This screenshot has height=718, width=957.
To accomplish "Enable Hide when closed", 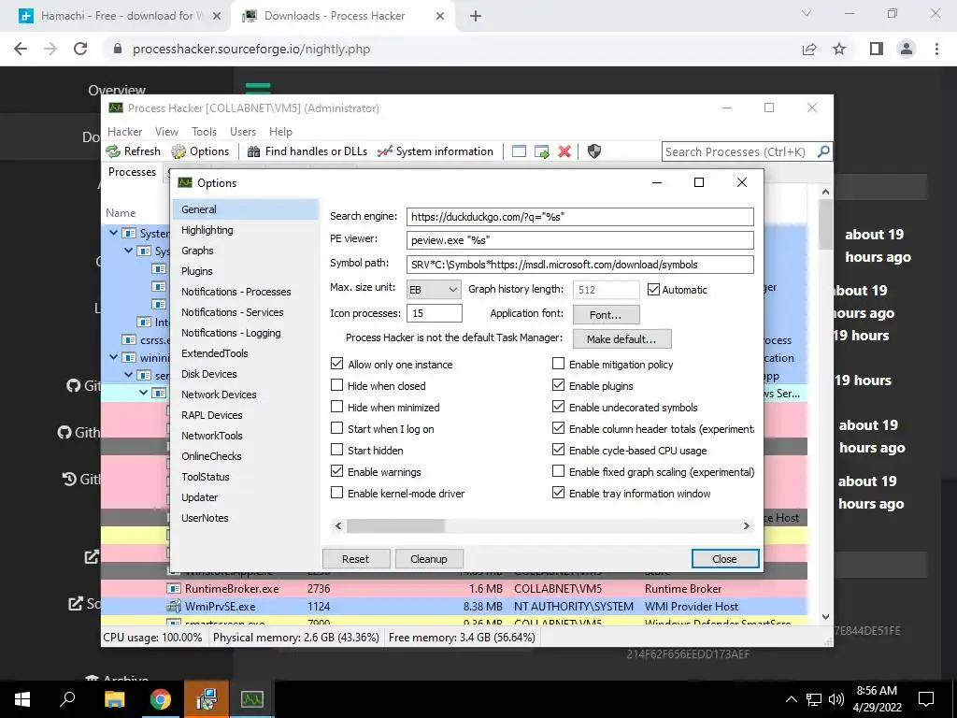I will (336, 385).
